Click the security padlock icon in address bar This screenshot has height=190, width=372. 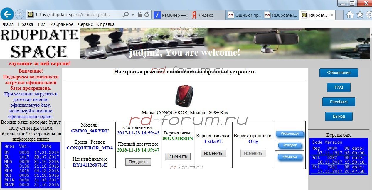(140, 15)
